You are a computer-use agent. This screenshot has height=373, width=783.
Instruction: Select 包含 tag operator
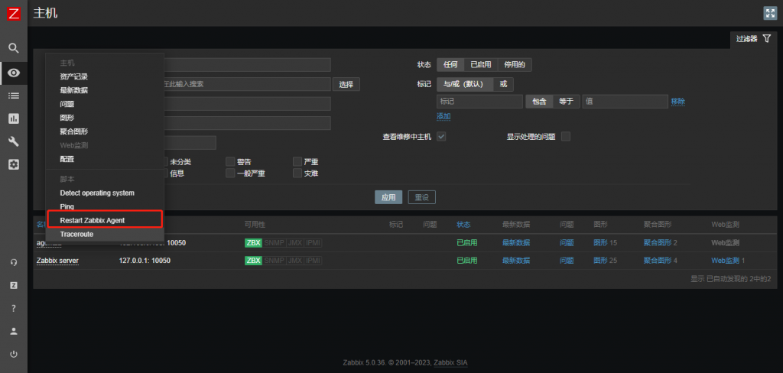(539, 102)
